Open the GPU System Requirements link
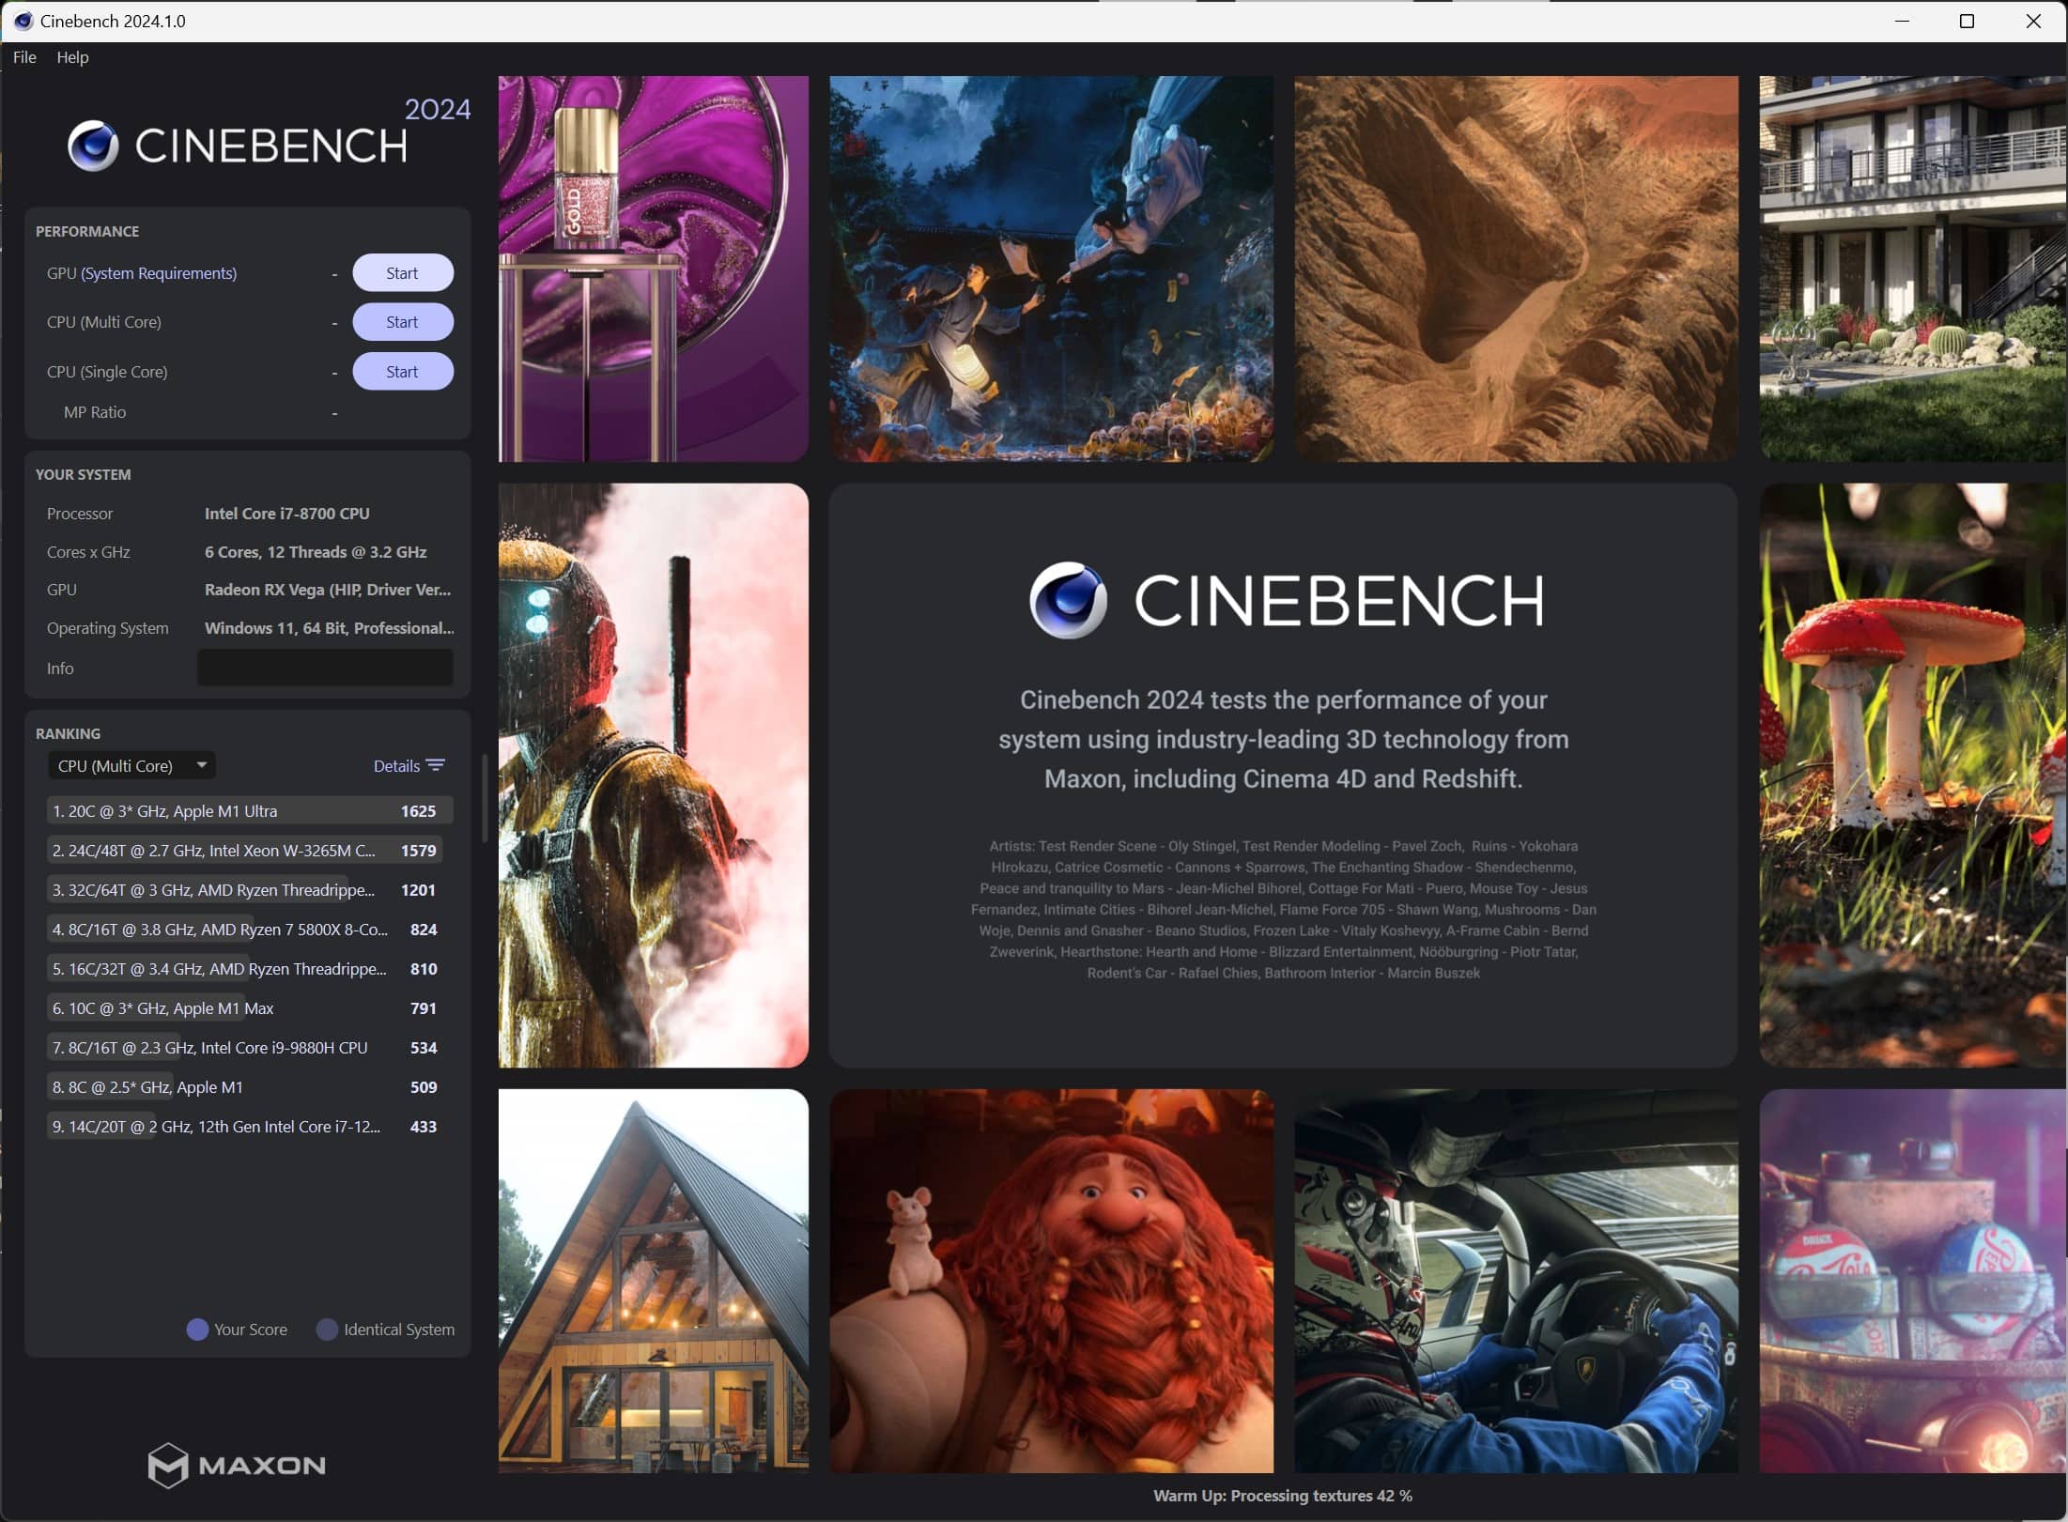 (x=159, y=273)
